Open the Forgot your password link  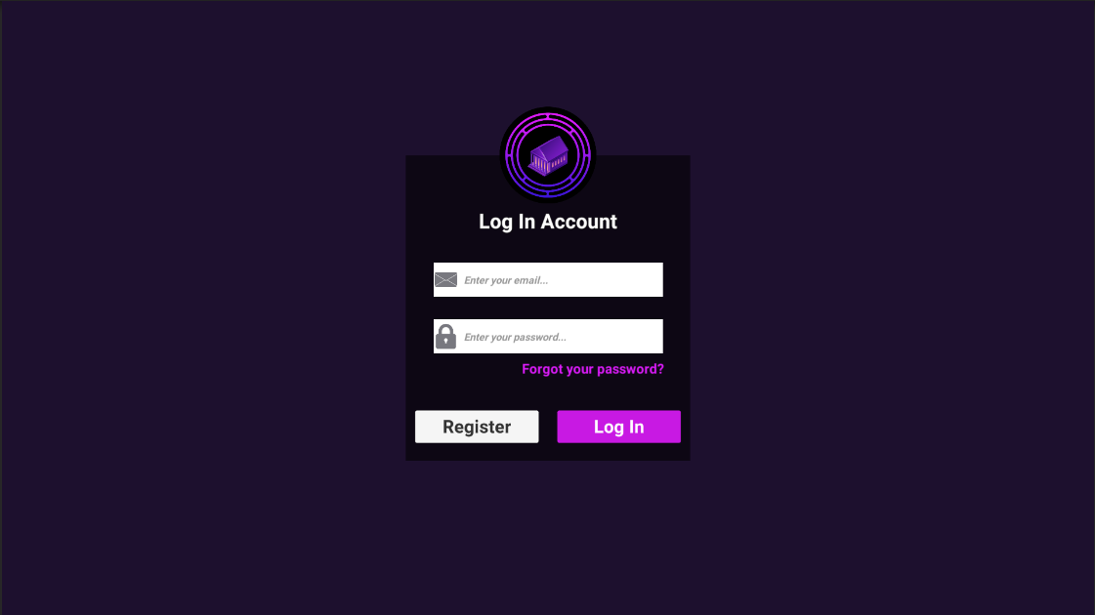593,369
